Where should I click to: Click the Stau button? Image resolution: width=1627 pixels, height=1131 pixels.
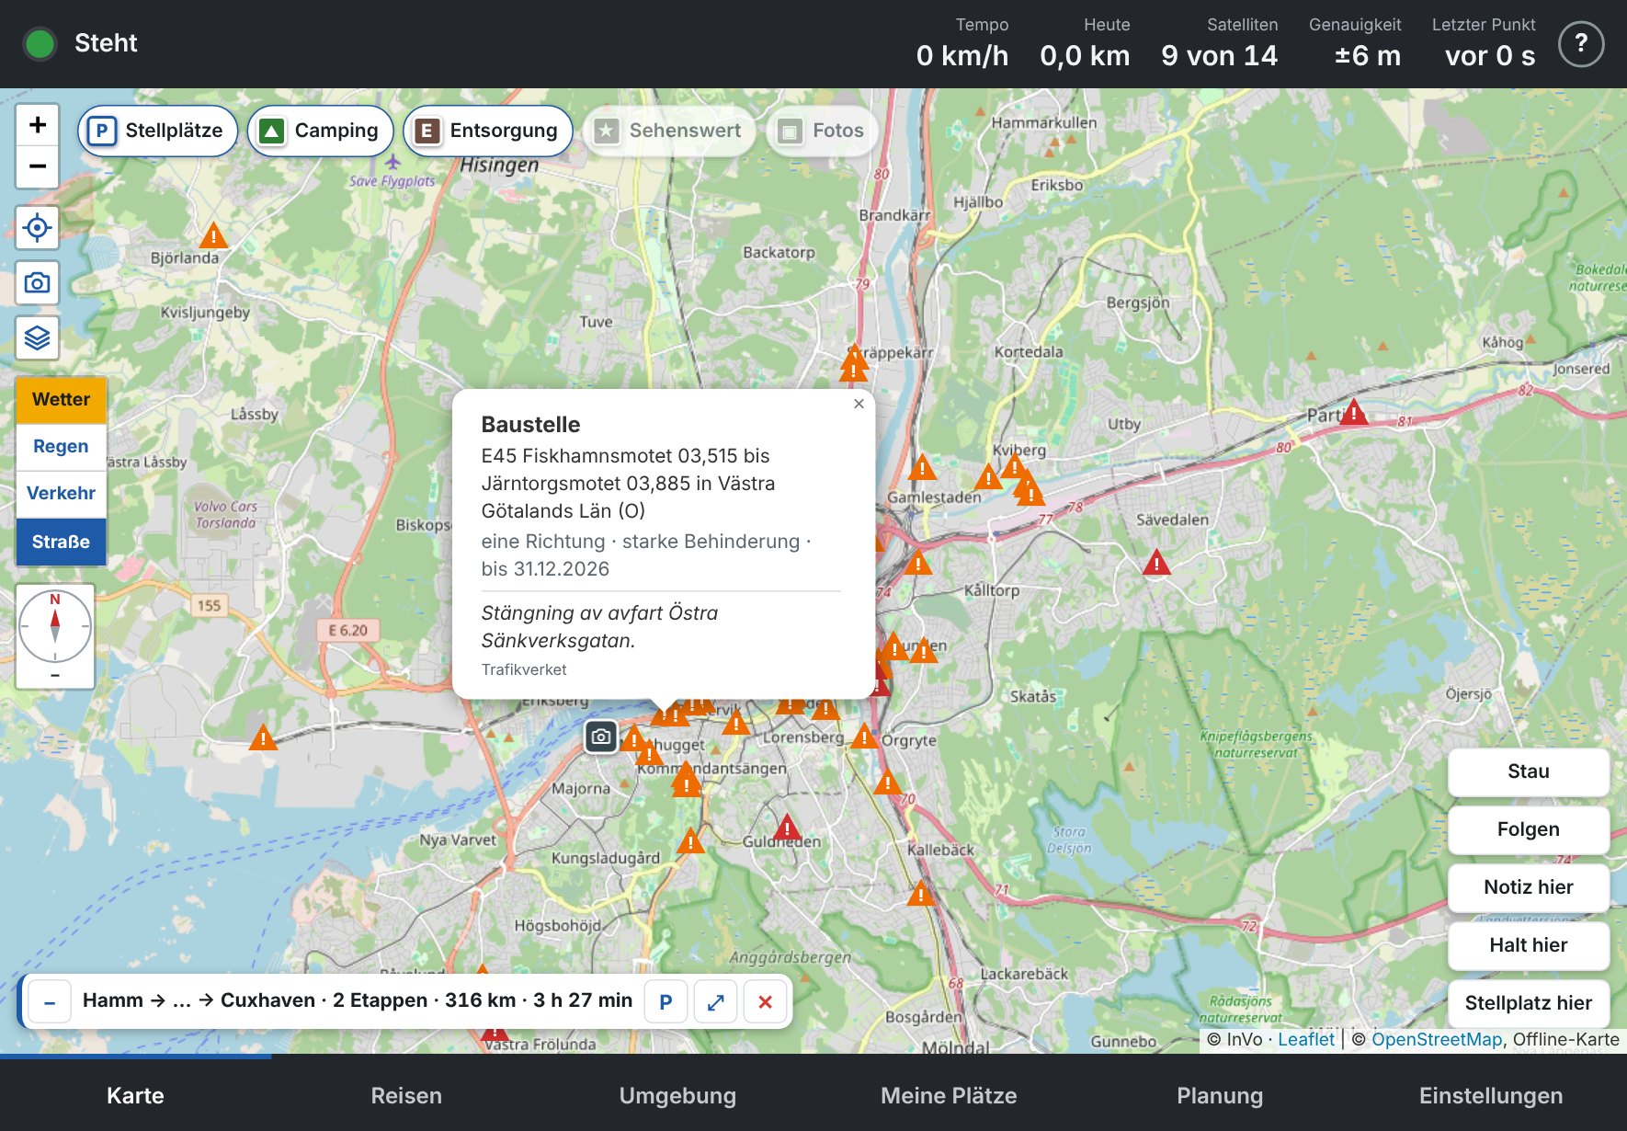1528,771
